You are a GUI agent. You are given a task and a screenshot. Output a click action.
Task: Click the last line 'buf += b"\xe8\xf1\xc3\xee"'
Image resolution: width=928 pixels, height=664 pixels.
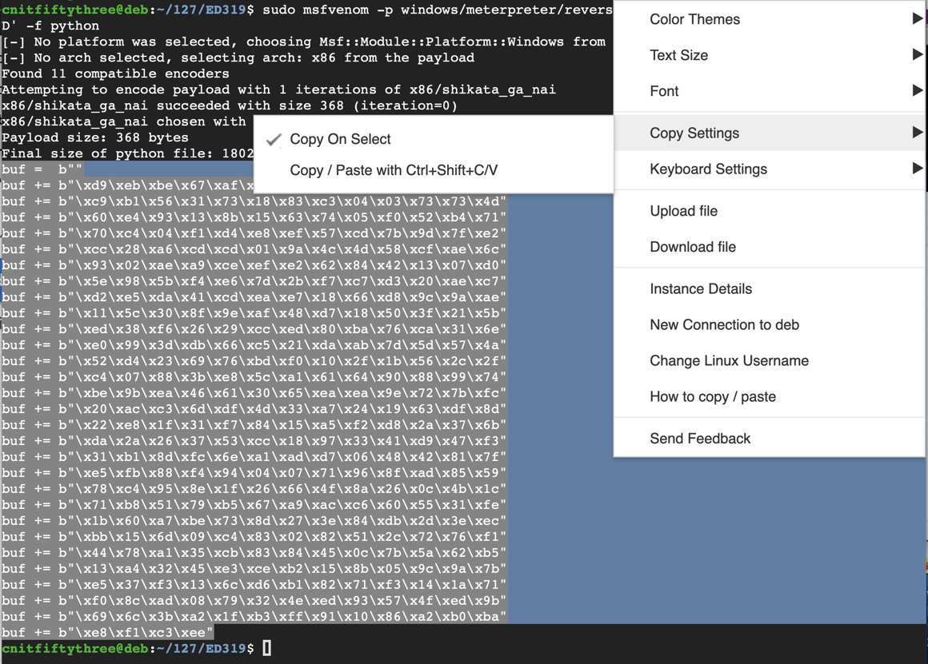[x=107, y=633]
